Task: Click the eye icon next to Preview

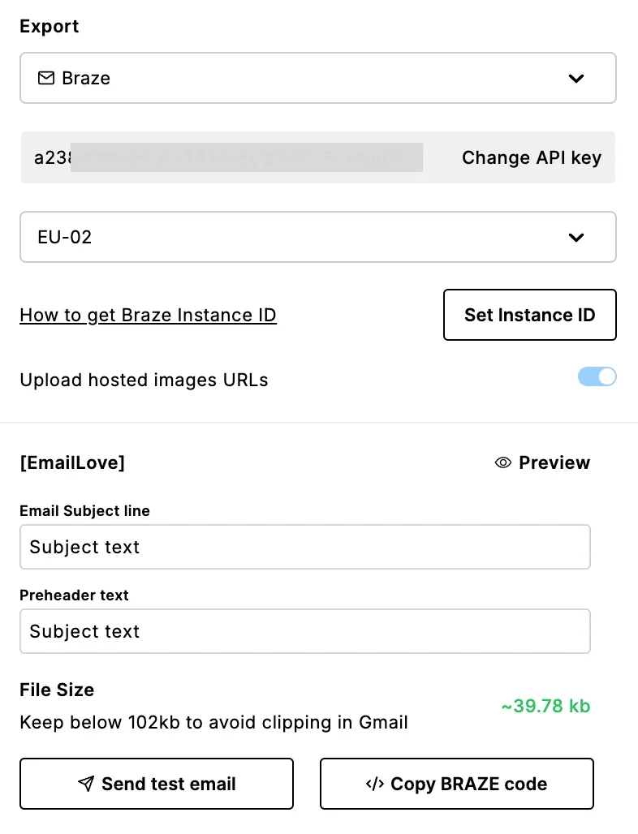Action: pos(503,463)
